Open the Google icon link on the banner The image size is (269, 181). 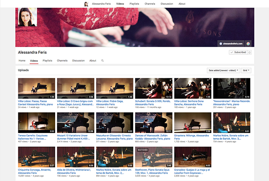click(x=248, y=43)
